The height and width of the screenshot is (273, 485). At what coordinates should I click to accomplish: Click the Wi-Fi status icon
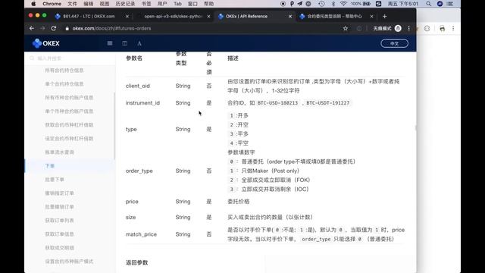pos(343,4)
